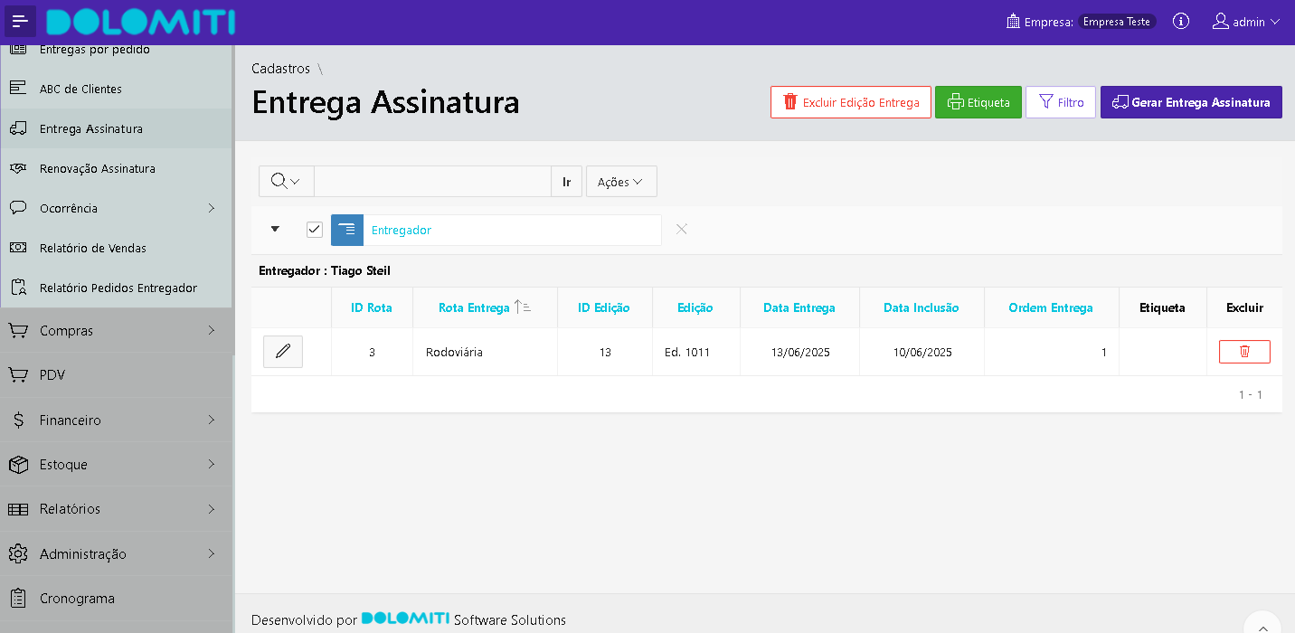The width and height of the screenshot is (1295, 633).
Task: Open the search column selector dropdown
Action: (286, 181)
